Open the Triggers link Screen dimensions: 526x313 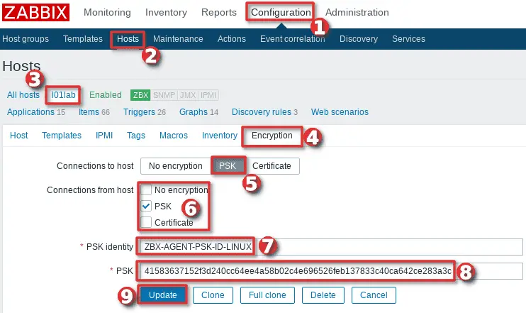[x=139, y=112]
